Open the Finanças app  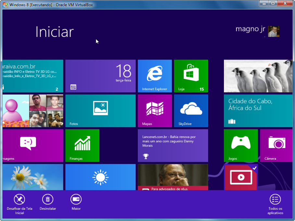click(82, 145)
